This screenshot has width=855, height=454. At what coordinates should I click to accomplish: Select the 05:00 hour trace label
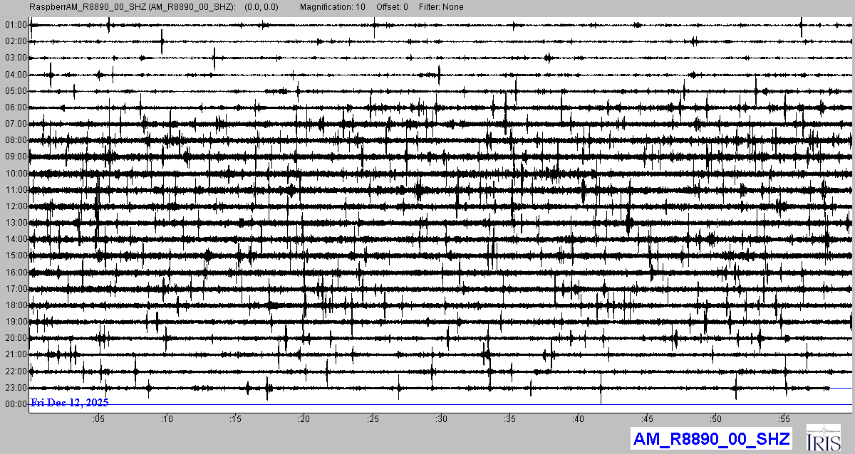click(x=15, y=91)
